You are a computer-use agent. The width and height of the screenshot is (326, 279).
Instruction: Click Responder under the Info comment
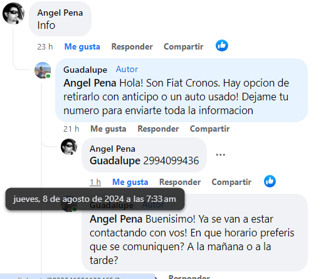click(132, 46)
